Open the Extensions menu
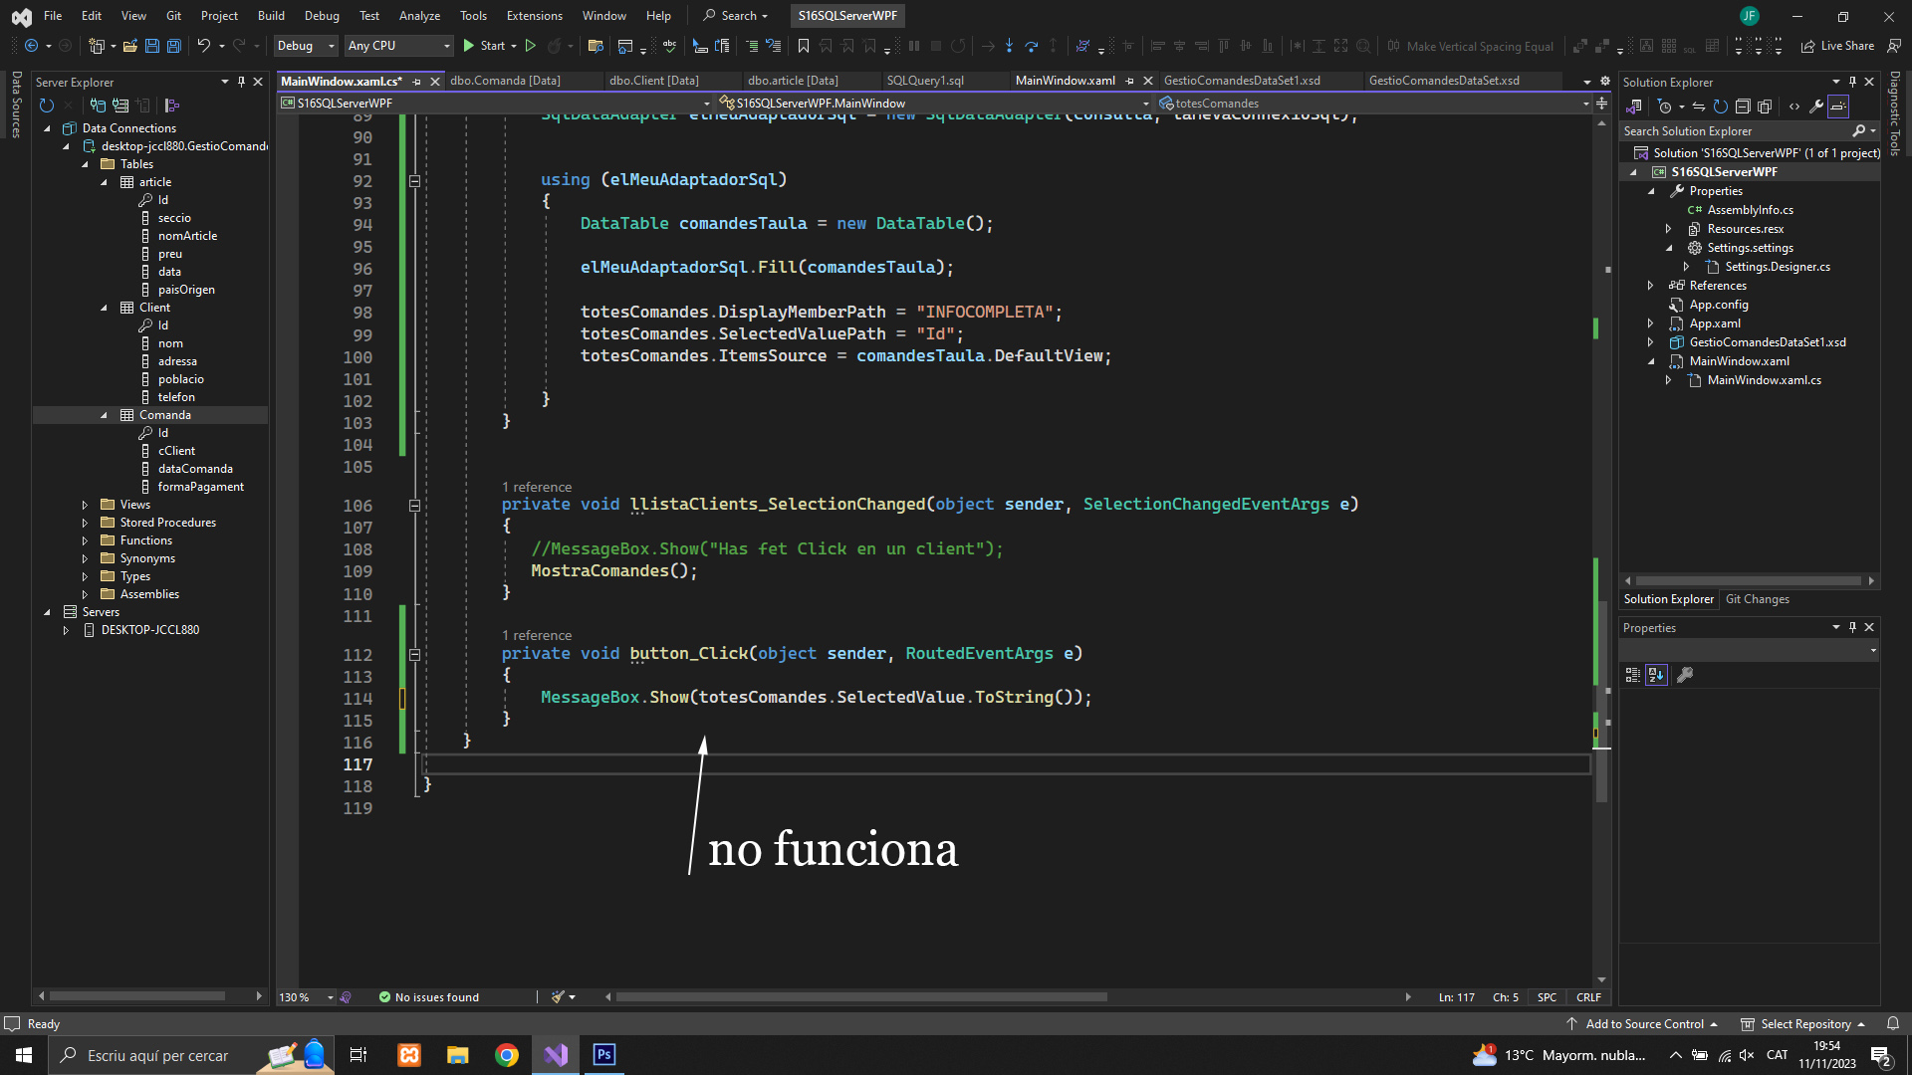 pos(534,16)
